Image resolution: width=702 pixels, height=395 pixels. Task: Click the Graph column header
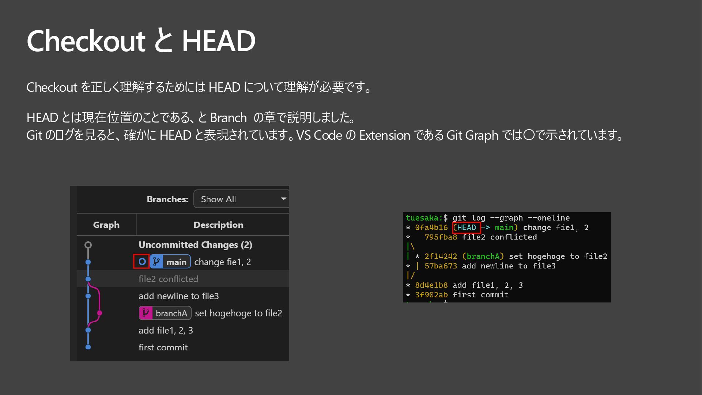106,225
